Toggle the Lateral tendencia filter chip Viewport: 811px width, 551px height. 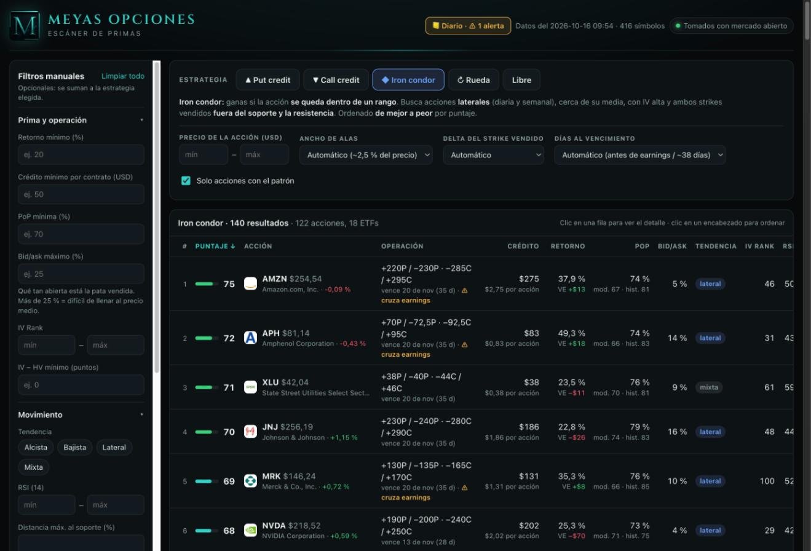pos(114,447)
